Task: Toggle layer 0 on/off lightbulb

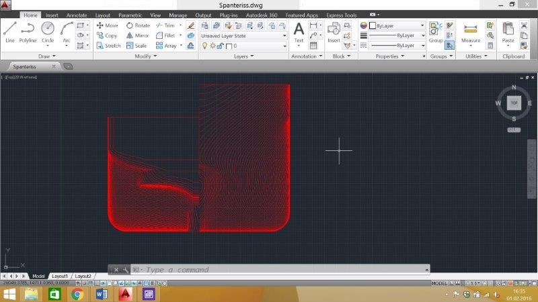Action: point(205,46)
